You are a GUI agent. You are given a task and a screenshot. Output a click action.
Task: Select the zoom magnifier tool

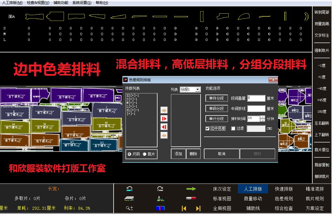(129, 208)
